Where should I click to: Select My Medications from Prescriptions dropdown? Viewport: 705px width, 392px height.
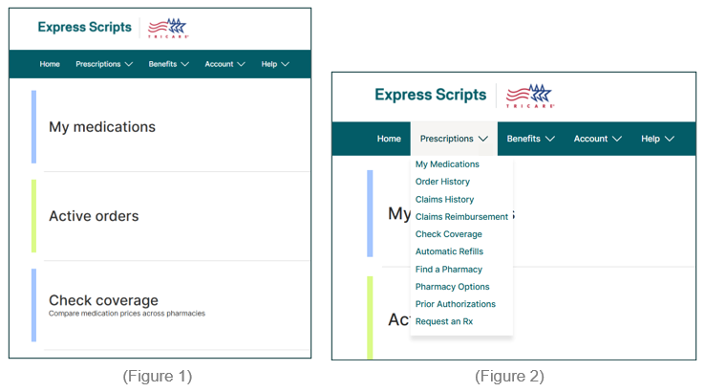447,164
